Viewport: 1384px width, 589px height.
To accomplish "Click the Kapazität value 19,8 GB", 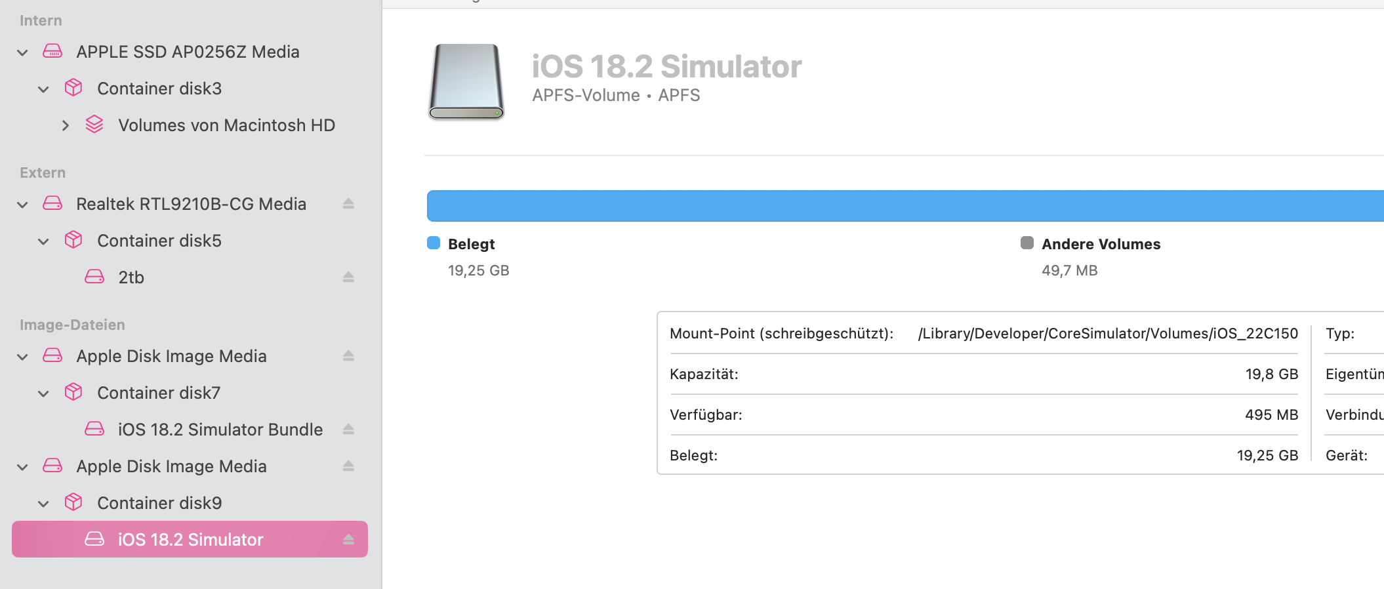I will (1272, 374).
